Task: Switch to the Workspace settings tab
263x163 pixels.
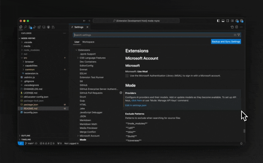Action: coord(88,42)
